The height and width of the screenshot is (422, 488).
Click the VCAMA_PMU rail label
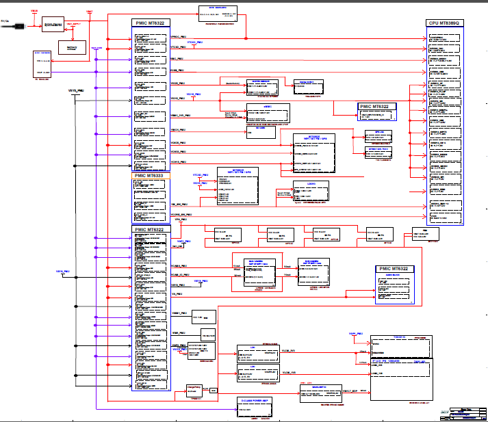pos(179,266)
